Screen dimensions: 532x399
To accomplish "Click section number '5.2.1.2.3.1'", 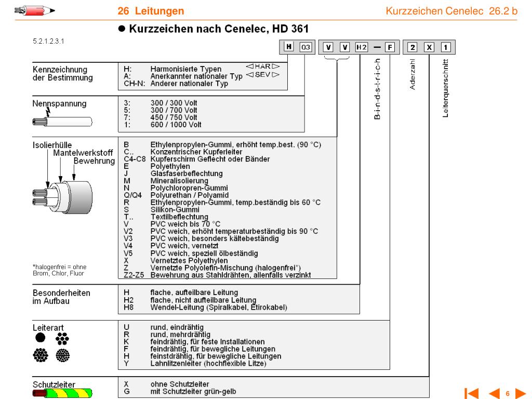I will [48, 41].
